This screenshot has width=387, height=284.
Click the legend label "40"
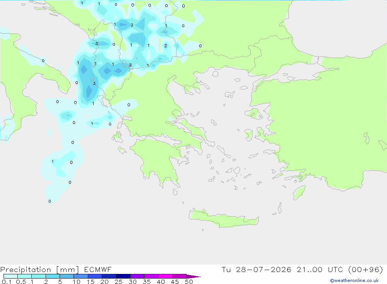(161, 282)
